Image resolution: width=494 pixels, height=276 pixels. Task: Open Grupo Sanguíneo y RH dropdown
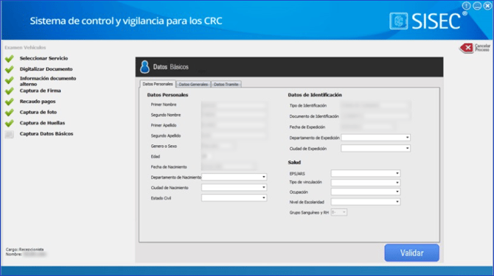coord(339,212)
